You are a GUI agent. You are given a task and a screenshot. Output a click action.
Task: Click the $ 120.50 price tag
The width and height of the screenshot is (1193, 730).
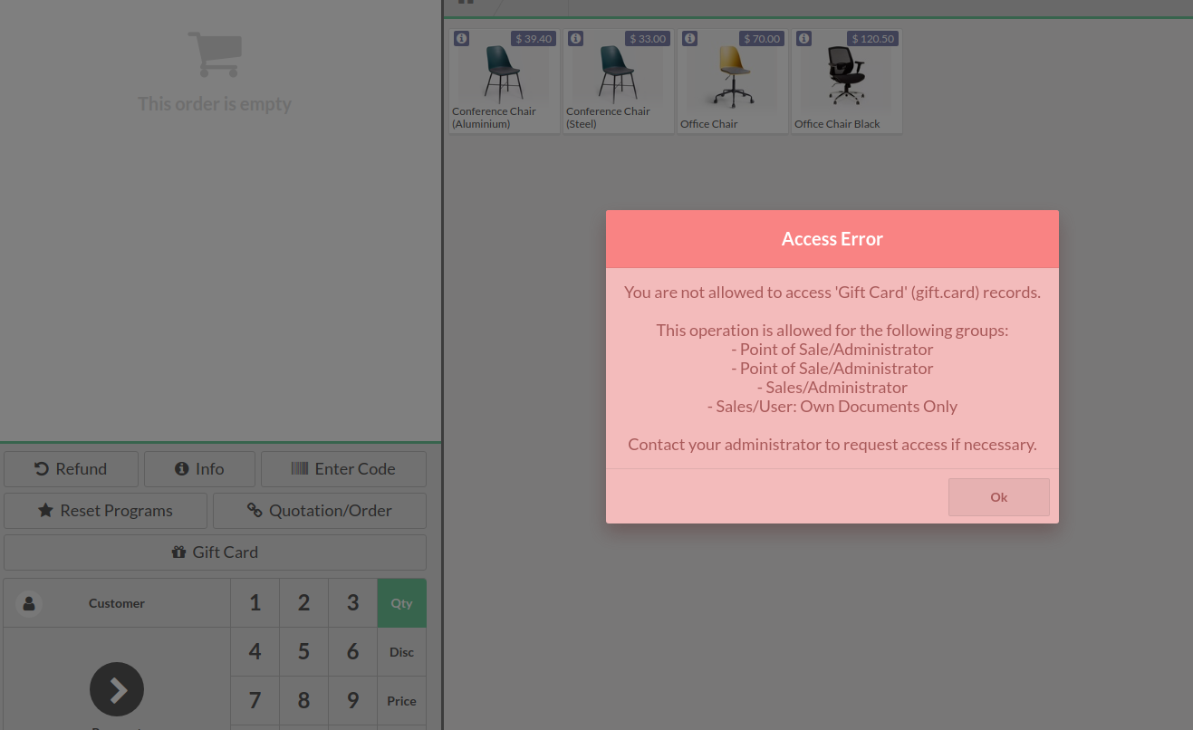873,39
